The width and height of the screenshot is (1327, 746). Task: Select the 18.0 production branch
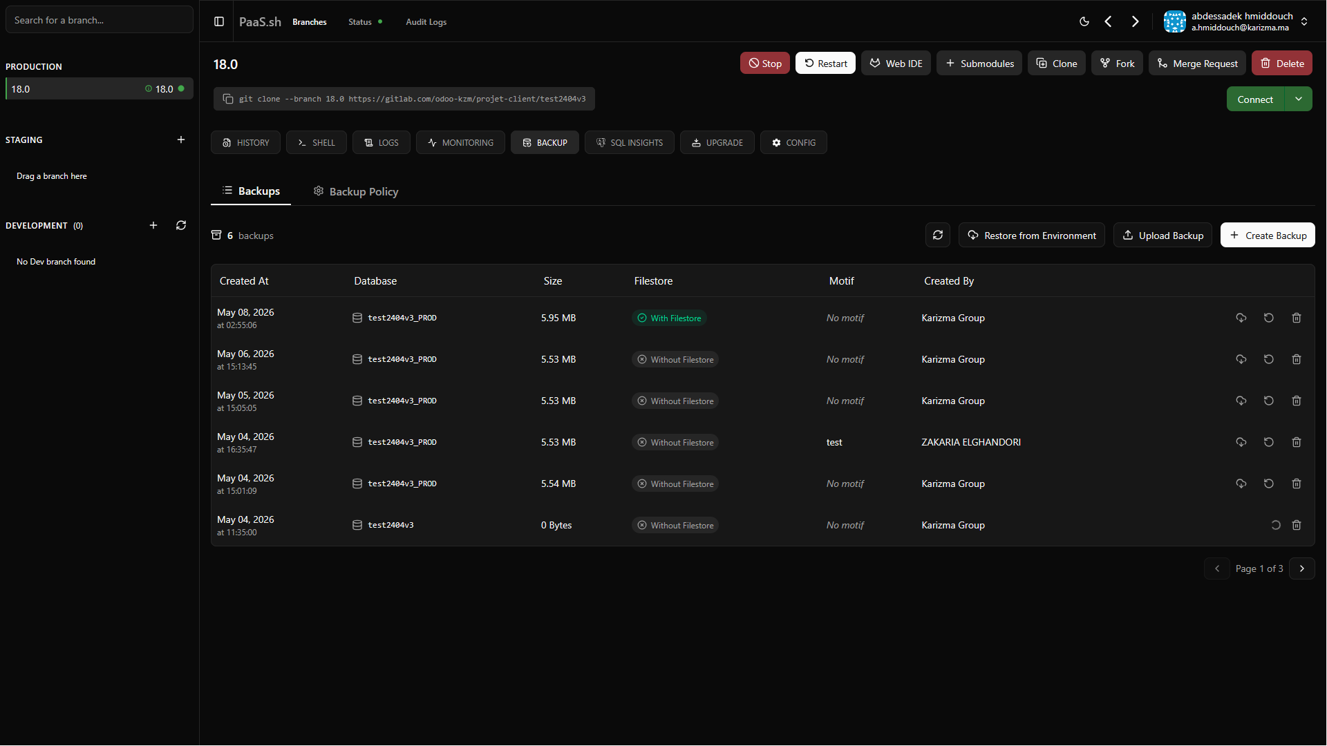point(100,88)
